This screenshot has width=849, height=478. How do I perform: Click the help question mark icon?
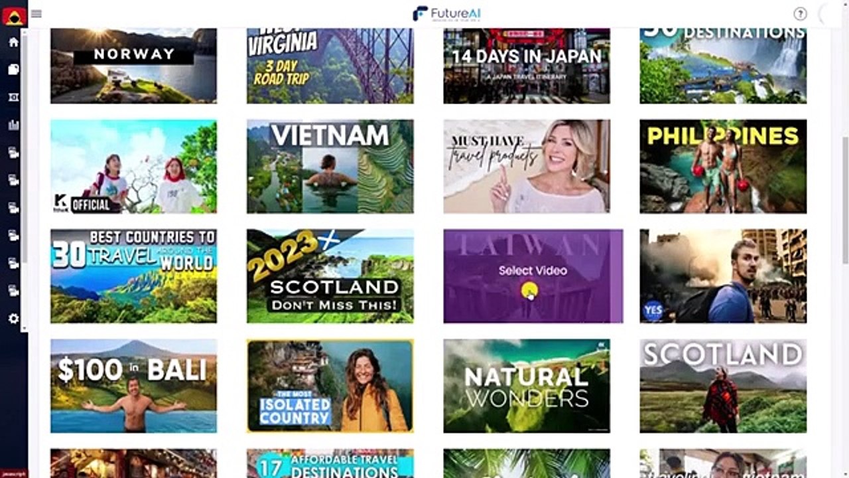click(800, 14)
